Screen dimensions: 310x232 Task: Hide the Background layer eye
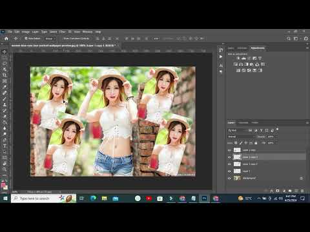pos(229,178)
